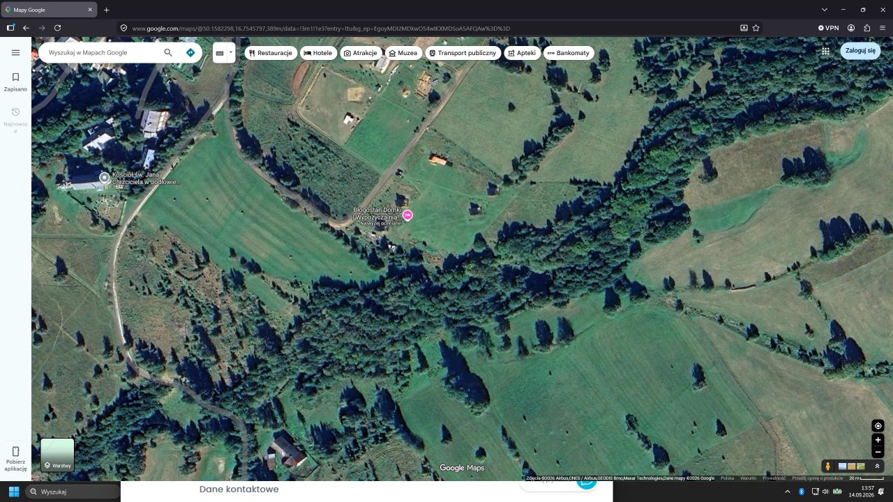Screen dimensions: 893x502
Task: Open the Google apps grid
Action: coord(825,51)
